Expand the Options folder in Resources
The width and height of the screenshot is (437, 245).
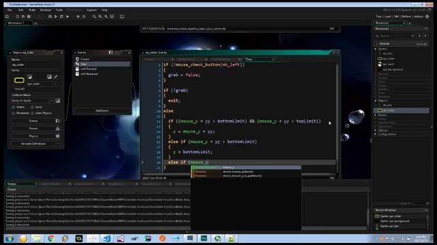click(376, 130)
